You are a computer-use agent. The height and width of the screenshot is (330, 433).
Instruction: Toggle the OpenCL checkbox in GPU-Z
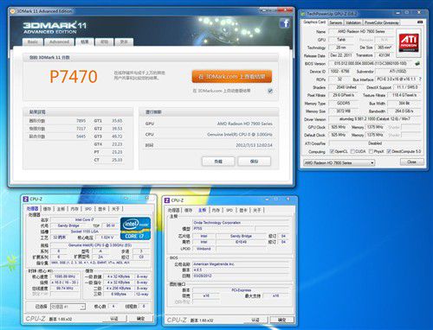[332, 151]
